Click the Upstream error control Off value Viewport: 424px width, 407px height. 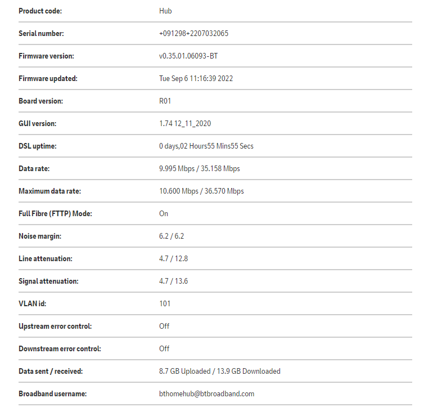click(164, 327)
